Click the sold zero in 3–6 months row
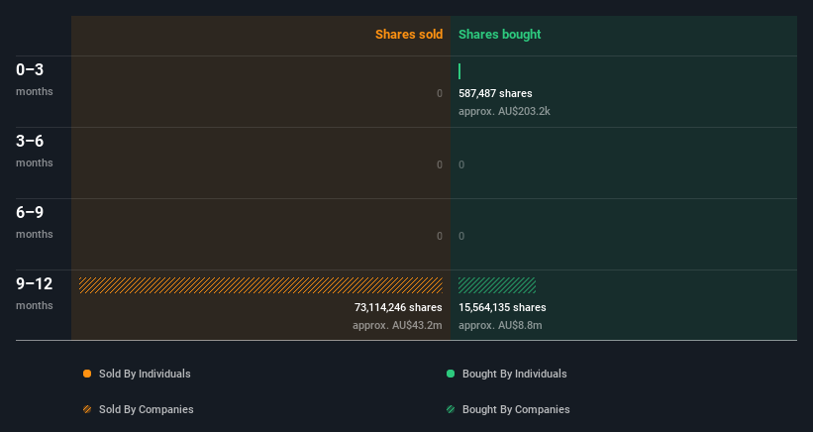 (x=439, y=164)
